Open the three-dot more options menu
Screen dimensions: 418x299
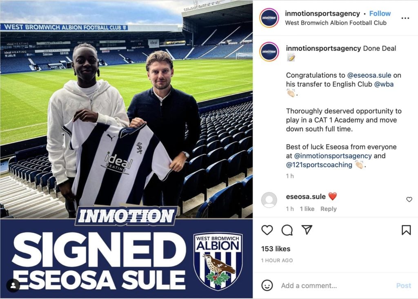coord(405,18)
